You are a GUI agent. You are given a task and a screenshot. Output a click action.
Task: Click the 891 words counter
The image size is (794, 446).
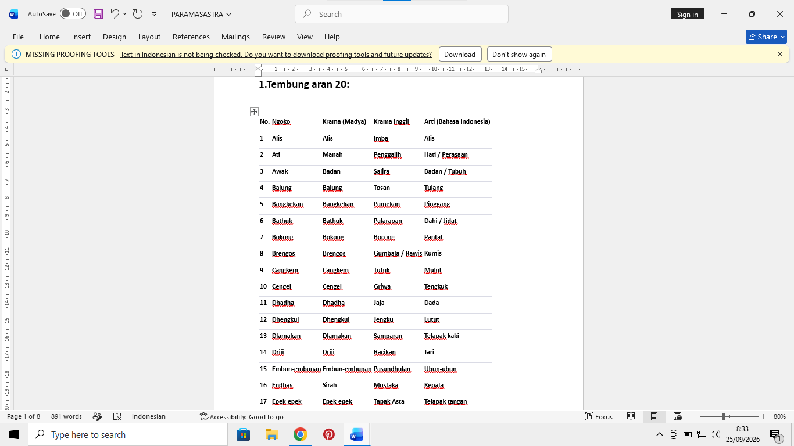coord(66,416)
